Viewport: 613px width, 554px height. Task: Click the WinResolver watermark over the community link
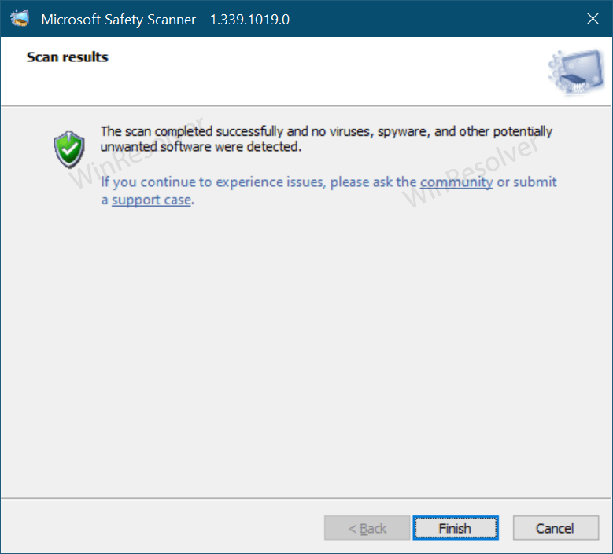pos(471,172)
